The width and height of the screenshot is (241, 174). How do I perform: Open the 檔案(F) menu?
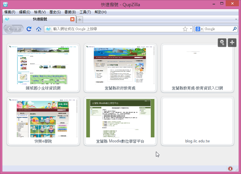[x=10, y=12]
